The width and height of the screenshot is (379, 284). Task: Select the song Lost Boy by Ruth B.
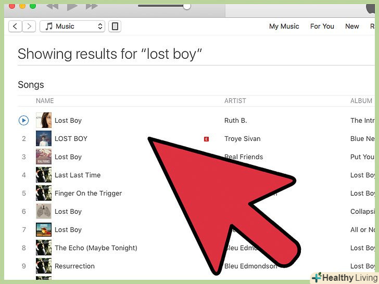68,121
